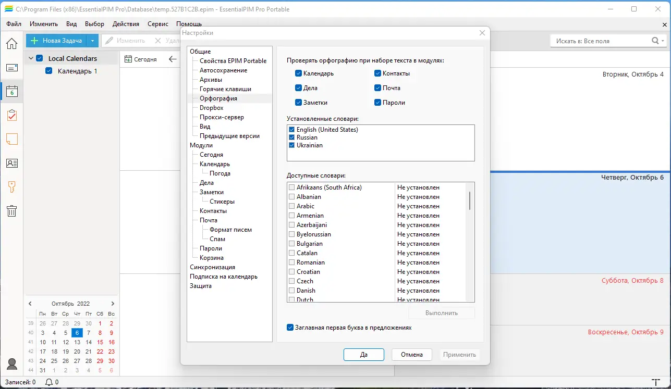Open the Выбор menu

click(94, 24)
